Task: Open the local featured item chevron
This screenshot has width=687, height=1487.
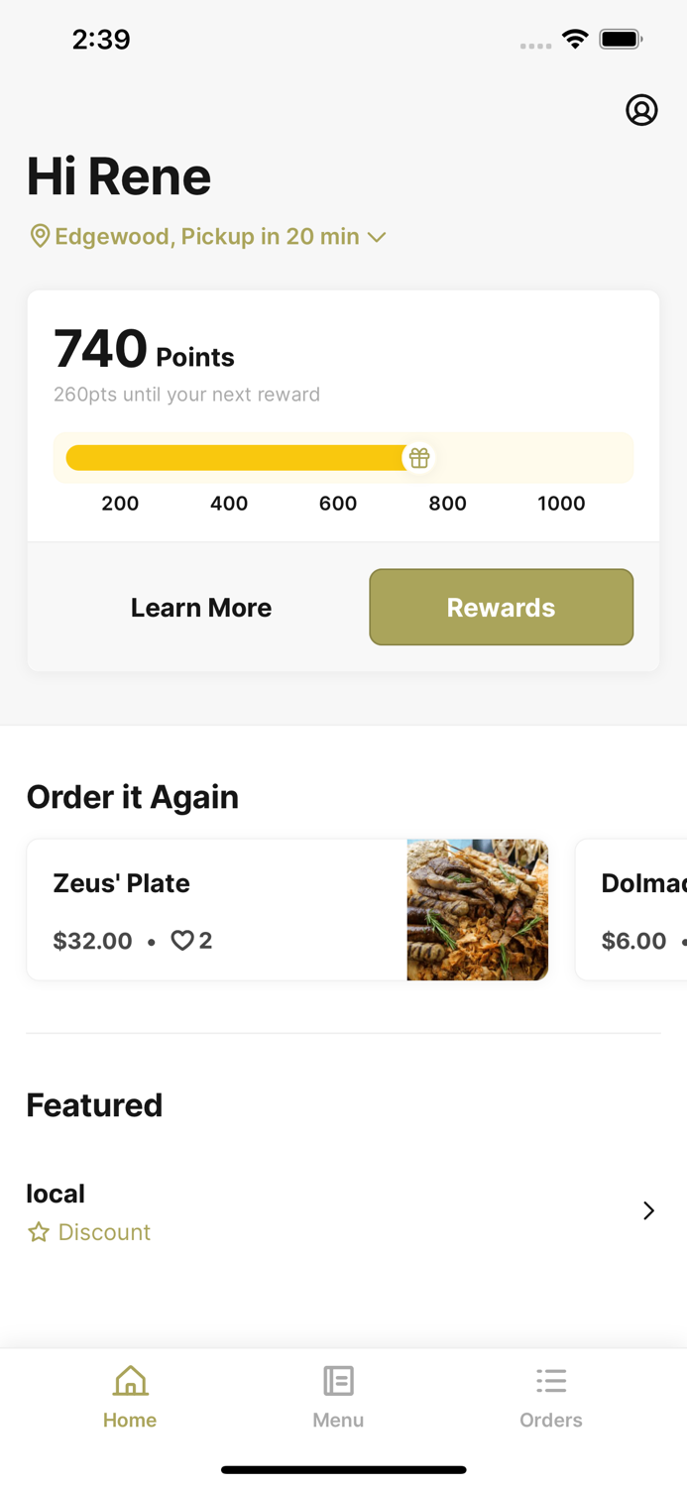Action: (648, 1210)
